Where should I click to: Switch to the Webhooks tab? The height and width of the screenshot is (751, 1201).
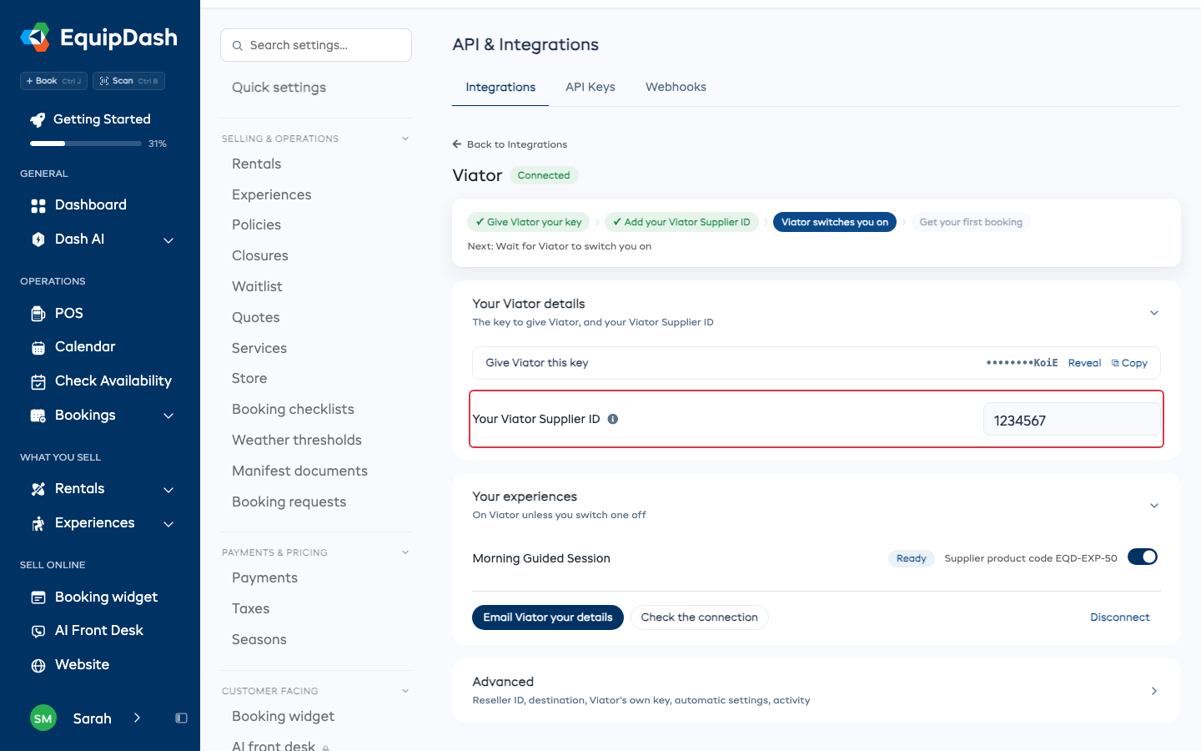click(676, 87)
